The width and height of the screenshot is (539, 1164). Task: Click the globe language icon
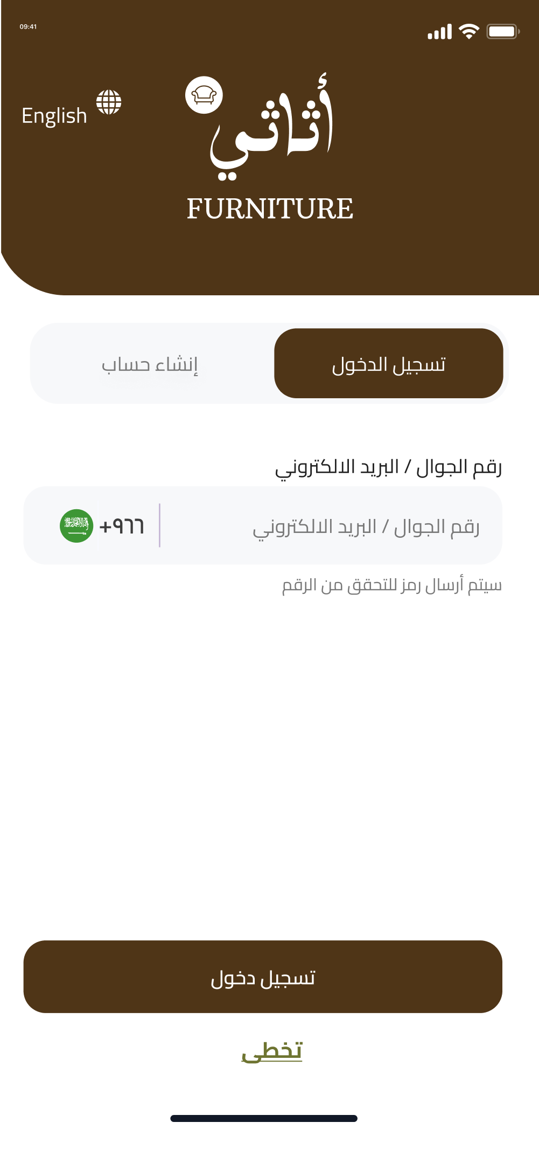click(x=109, y=102)
